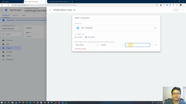The image size is (186, 104).
Task: Add another condition with the plus icon
Action: coord(156,45)
